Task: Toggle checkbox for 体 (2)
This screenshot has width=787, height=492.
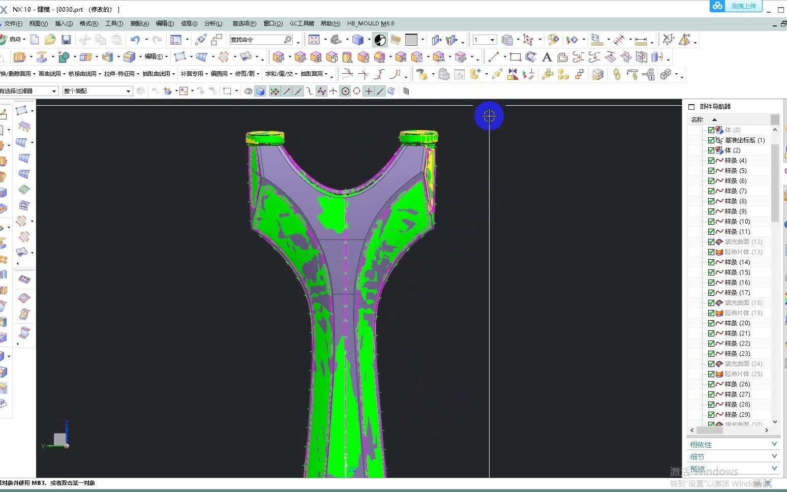Action: [x=711, y=150]
